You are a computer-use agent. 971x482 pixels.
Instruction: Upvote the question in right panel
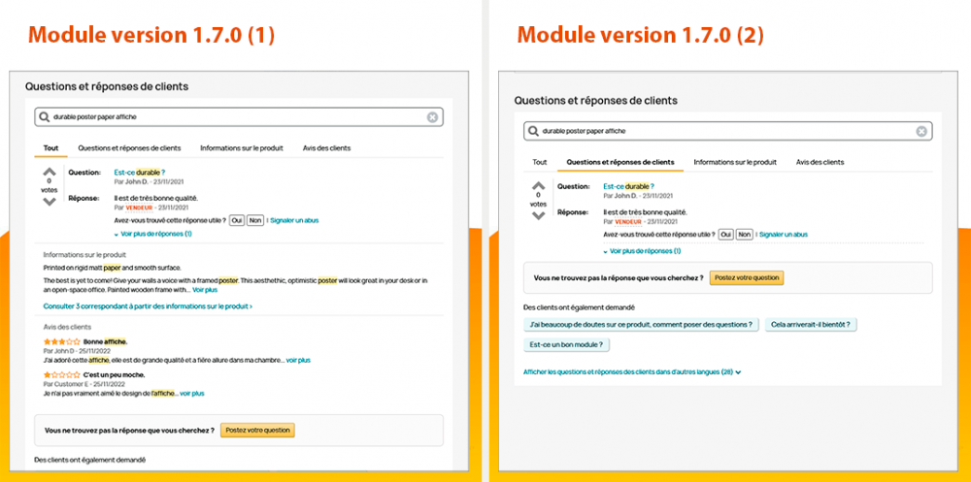[x=539, y=185]
